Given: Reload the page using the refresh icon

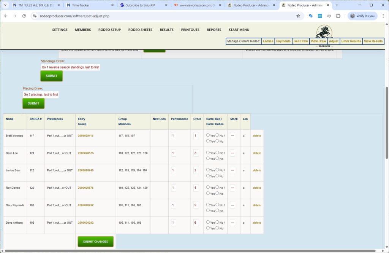Looking at the screenshot, I should (24, 16).
